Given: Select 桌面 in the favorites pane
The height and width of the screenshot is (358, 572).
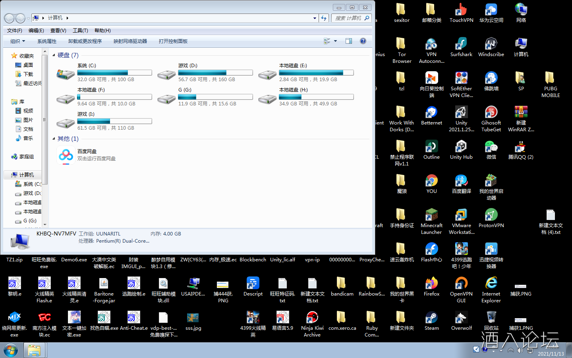Looking at the screenshot, I should click(24, 65).
